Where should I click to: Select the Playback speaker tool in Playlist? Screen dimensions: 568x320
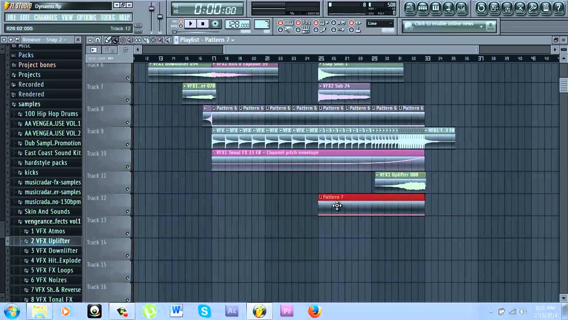(168, 40)
